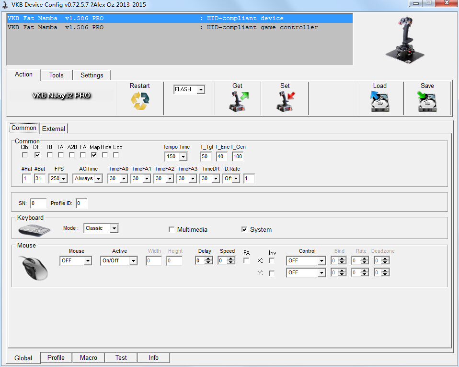Viewport: 459px width, 367px height.
Task: Open the Macro bottom tab
Action: [89, 357]
